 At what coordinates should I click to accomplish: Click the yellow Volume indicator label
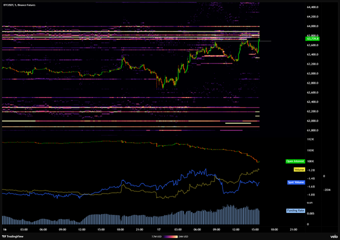tap(299, 169)
